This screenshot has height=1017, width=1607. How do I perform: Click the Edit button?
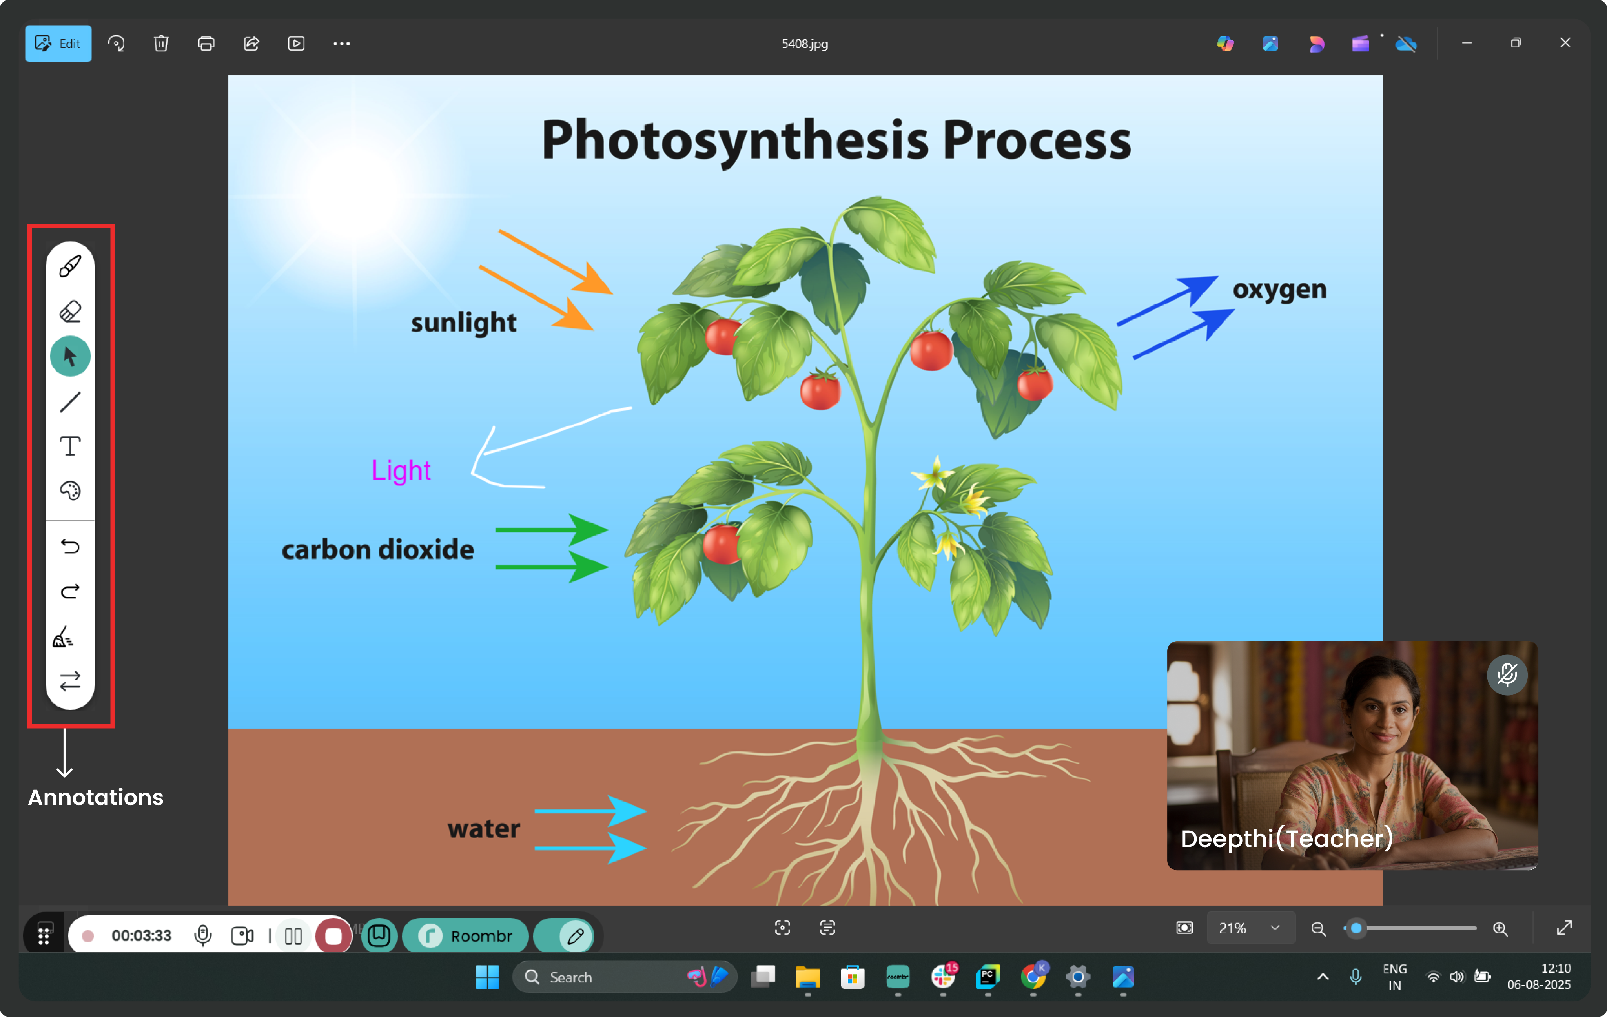58,44
